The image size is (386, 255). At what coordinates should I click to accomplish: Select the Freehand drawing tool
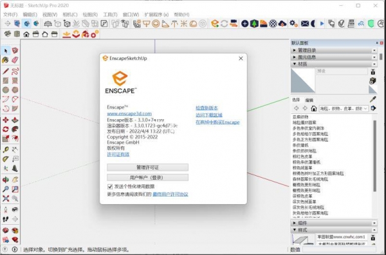[x=15, y=71]
